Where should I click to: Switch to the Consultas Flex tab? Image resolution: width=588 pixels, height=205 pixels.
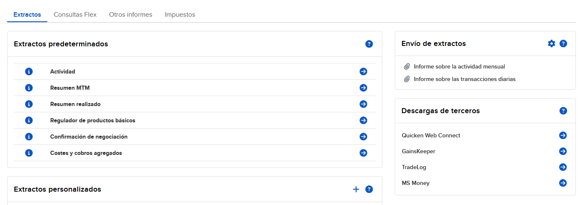[75, 15]
